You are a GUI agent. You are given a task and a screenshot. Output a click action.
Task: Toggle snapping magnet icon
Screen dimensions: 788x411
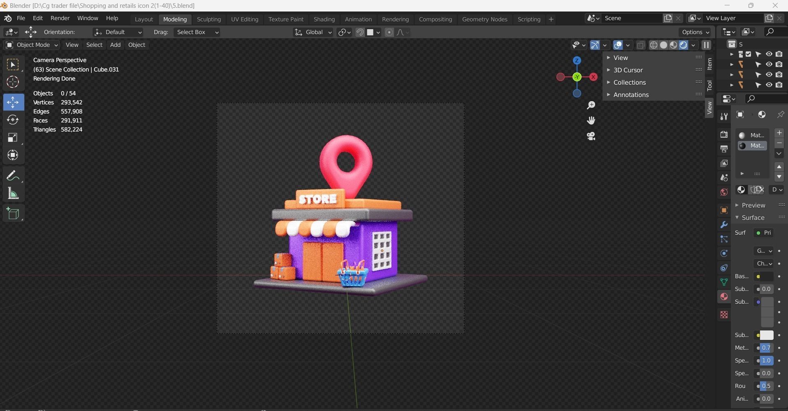point(360,32)
